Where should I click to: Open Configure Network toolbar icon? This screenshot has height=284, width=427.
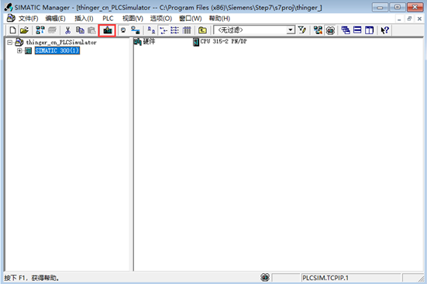click(x=318, y=30)
